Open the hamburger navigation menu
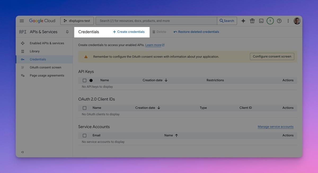 click(22, 21)
